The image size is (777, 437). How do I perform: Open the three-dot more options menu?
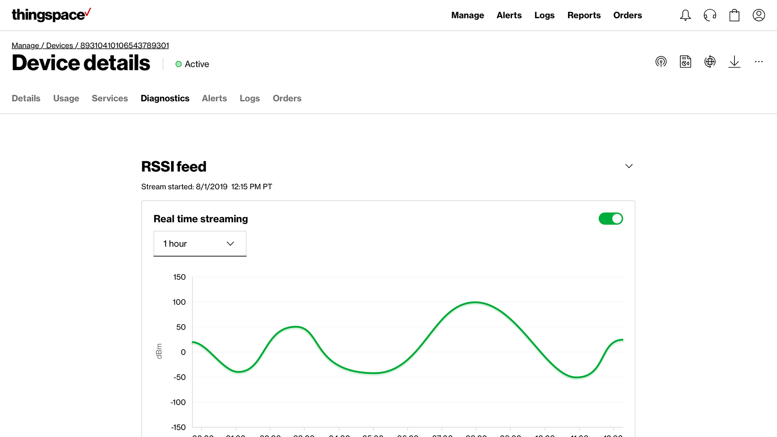pos(758,62)
